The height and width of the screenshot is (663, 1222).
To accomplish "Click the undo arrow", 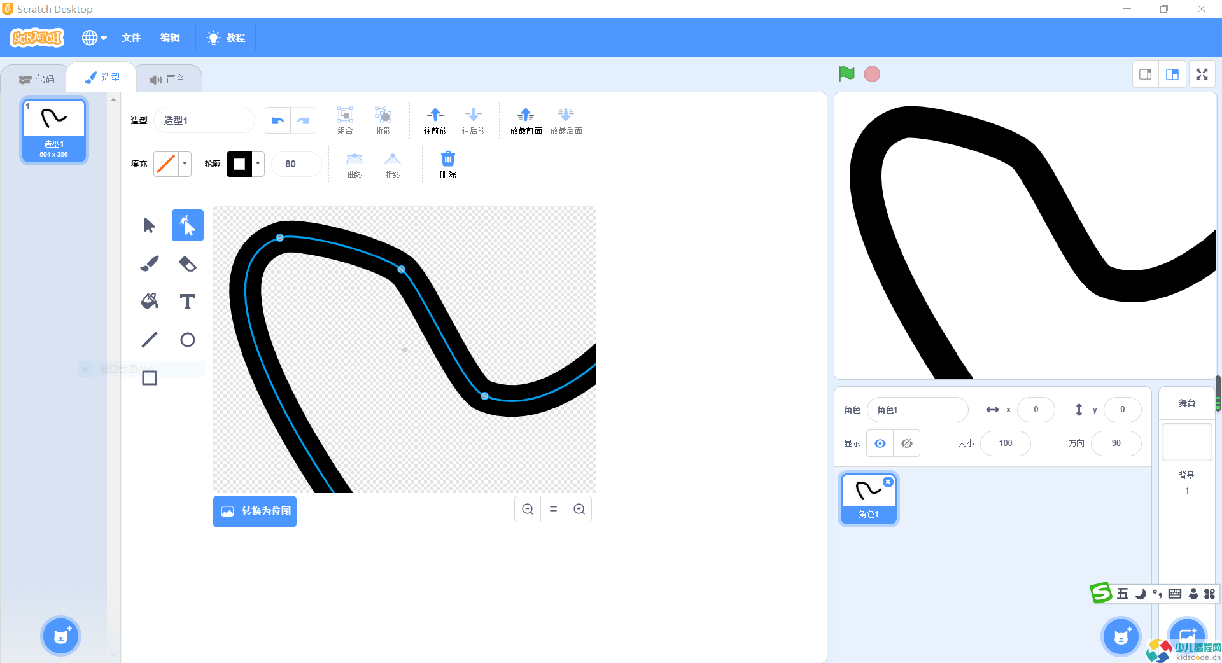I will [278, 120].
